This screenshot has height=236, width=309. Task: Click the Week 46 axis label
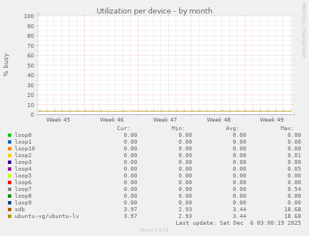coord(112,119)
